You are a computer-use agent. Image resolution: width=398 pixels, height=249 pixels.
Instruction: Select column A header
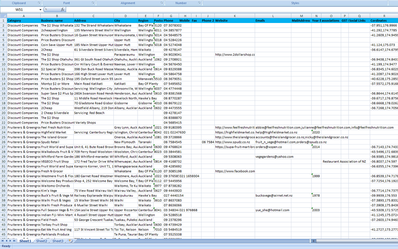23,16
